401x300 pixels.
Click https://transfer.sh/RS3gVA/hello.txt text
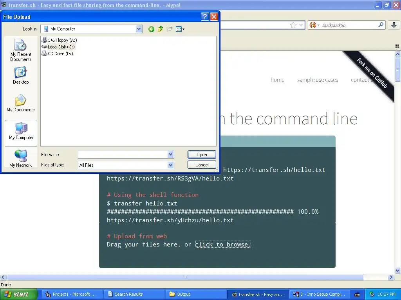(170, 178)
